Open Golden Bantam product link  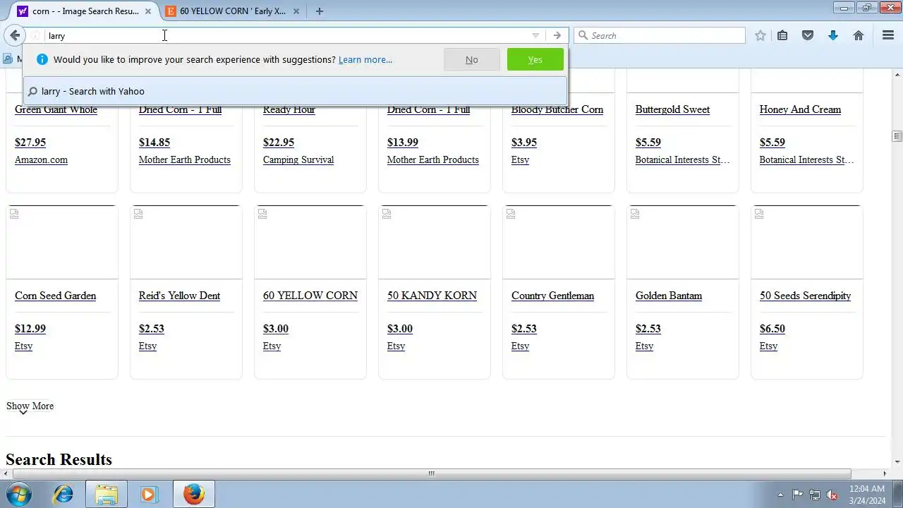[x=669, y=296]
